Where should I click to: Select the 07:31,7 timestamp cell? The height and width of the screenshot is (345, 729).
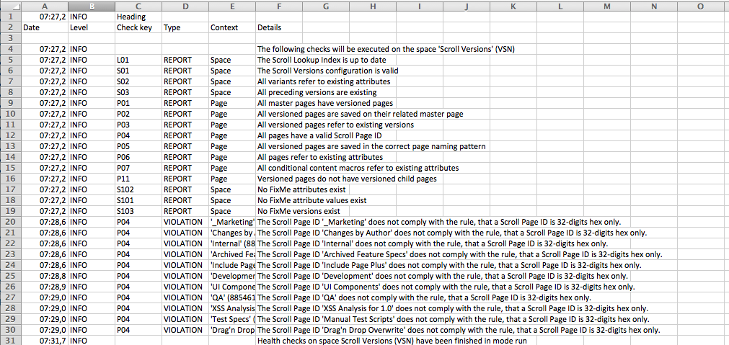click(x=45, y=340)
